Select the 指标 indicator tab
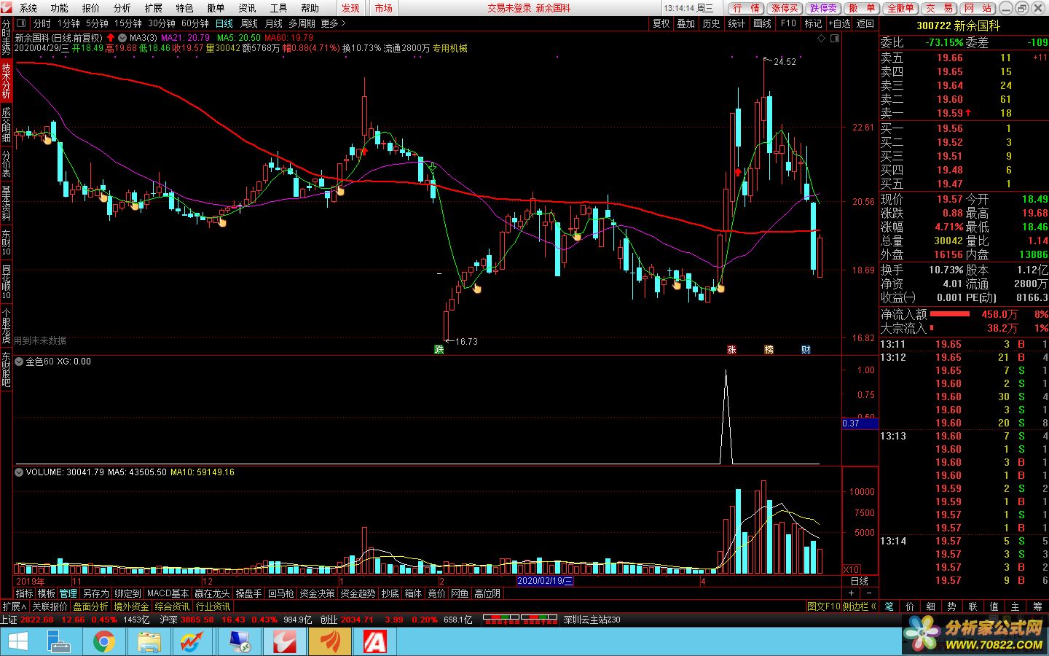The height and width of the screenshot is (656, 1049). [24, 593]
